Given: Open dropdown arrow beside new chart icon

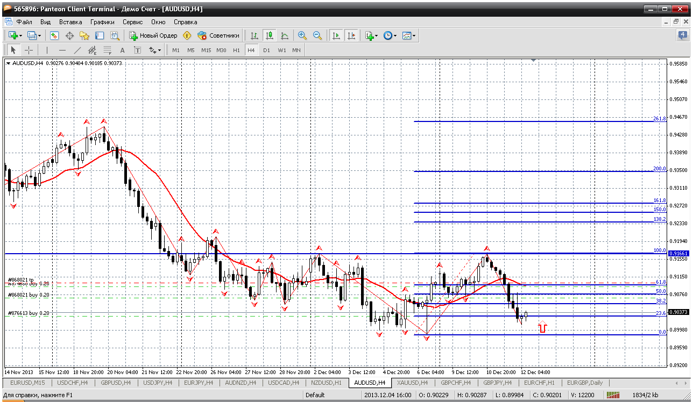Looking at the screenshot, I should click(21, 36).
